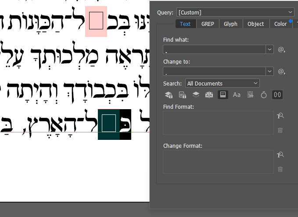Switch to the GREP tab
This screenshot has height=217, width=298.
pyautogui.click(x=208, y=24)
